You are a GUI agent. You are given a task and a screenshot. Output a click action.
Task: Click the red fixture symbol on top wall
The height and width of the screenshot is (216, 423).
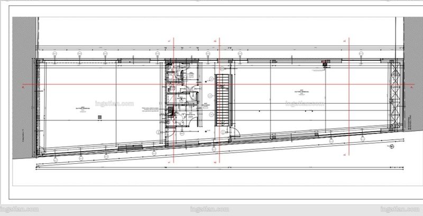click(x=325, y=63)
